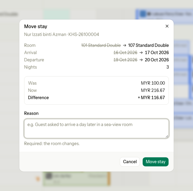193x191 pixels.
Task: Select the guest name and booking ID text
Action: [62, 34]
